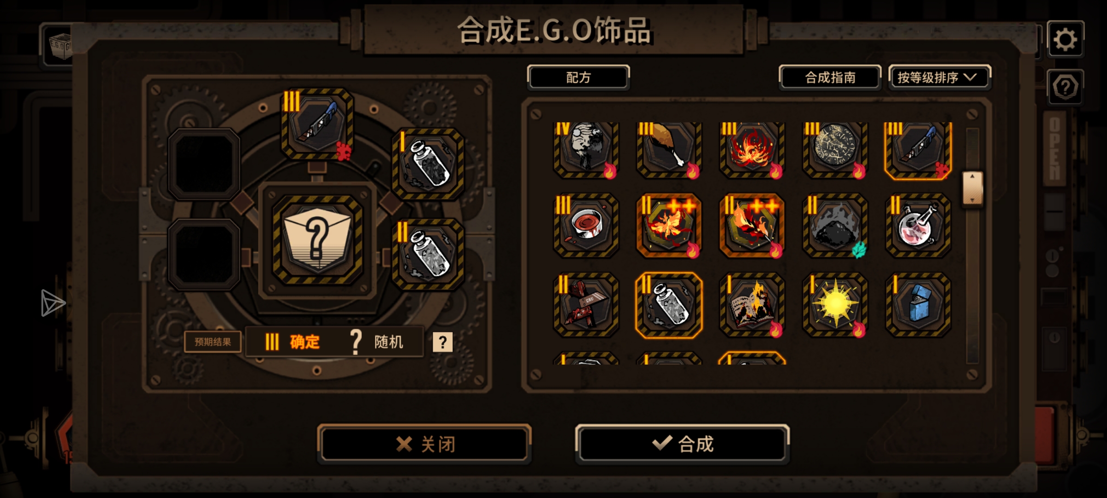Open the settings gear icon

(x=1065, y=40)
